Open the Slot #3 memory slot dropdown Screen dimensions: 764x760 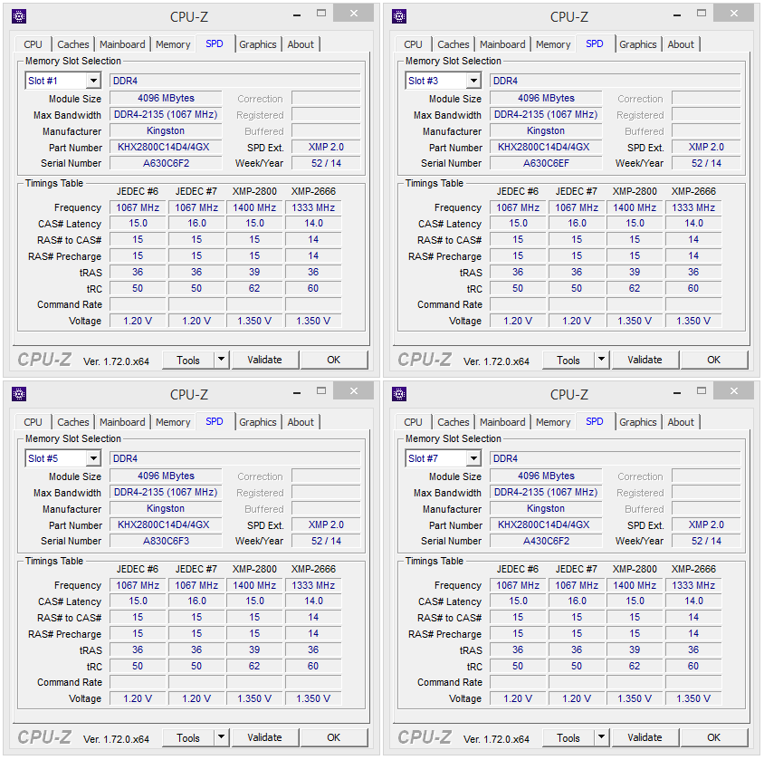473,81
